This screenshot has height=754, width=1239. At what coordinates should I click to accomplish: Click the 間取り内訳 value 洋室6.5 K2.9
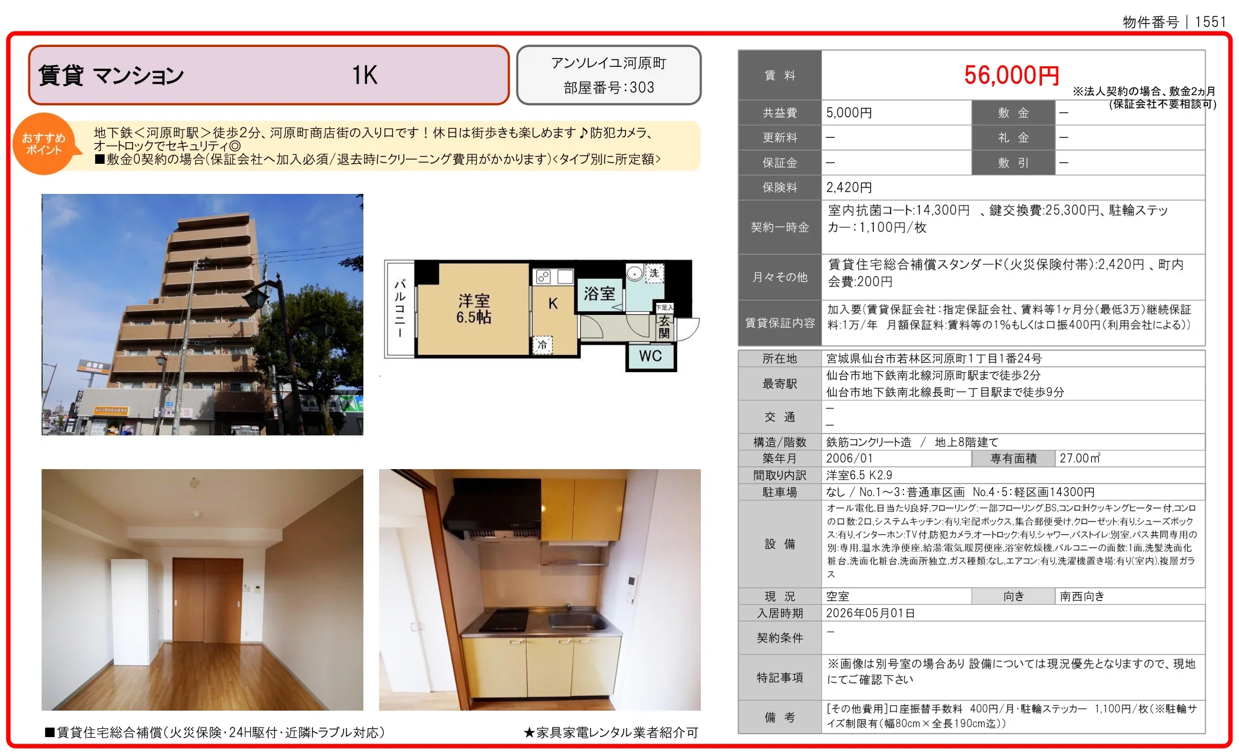point(859,475)
